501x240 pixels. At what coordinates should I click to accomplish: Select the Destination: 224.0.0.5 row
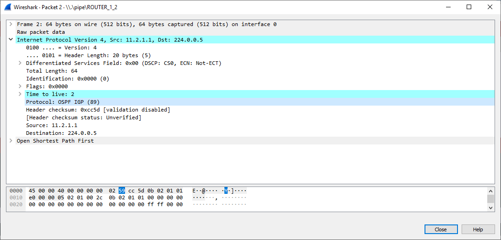(260, 133)
